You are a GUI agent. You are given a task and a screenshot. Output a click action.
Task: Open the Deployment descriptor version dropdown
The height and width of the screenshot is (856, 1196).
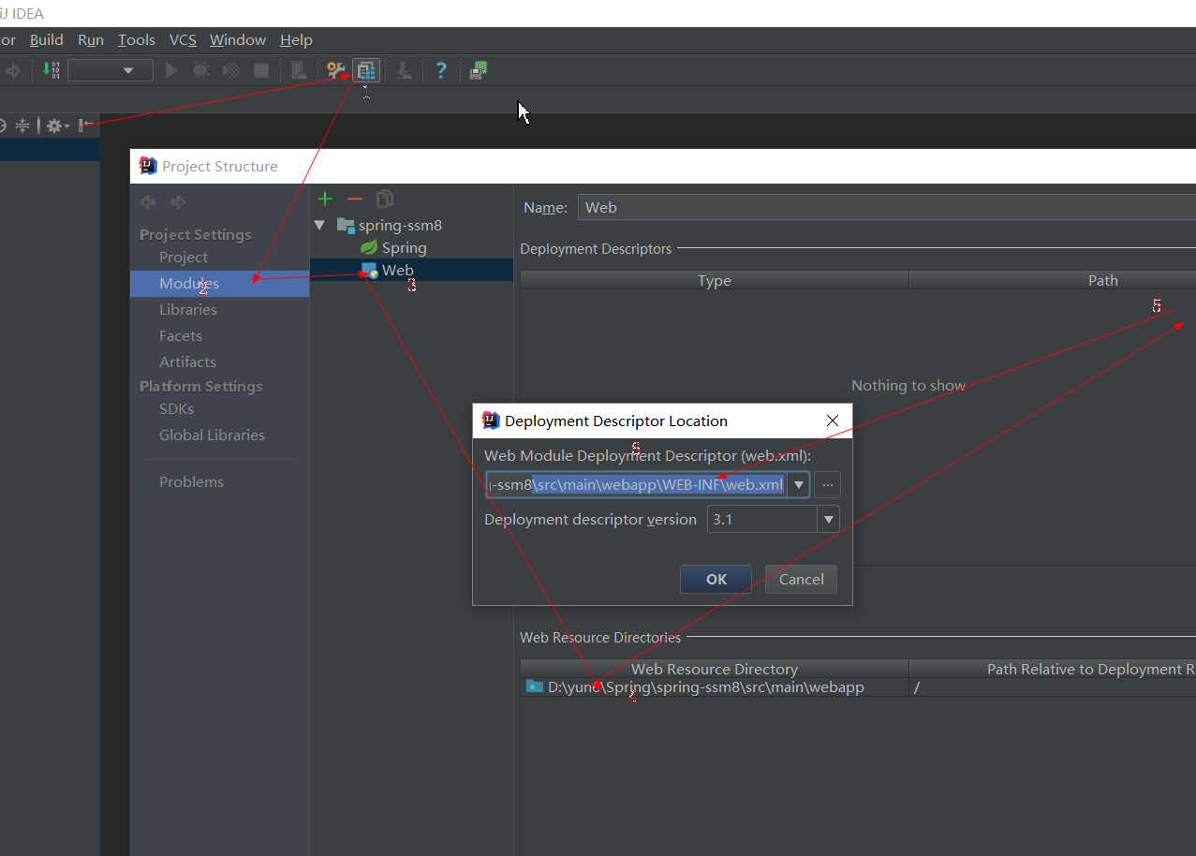click(827, 519)
